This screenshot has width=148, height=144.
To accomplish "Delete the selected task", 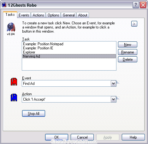I will pos(127,59).
